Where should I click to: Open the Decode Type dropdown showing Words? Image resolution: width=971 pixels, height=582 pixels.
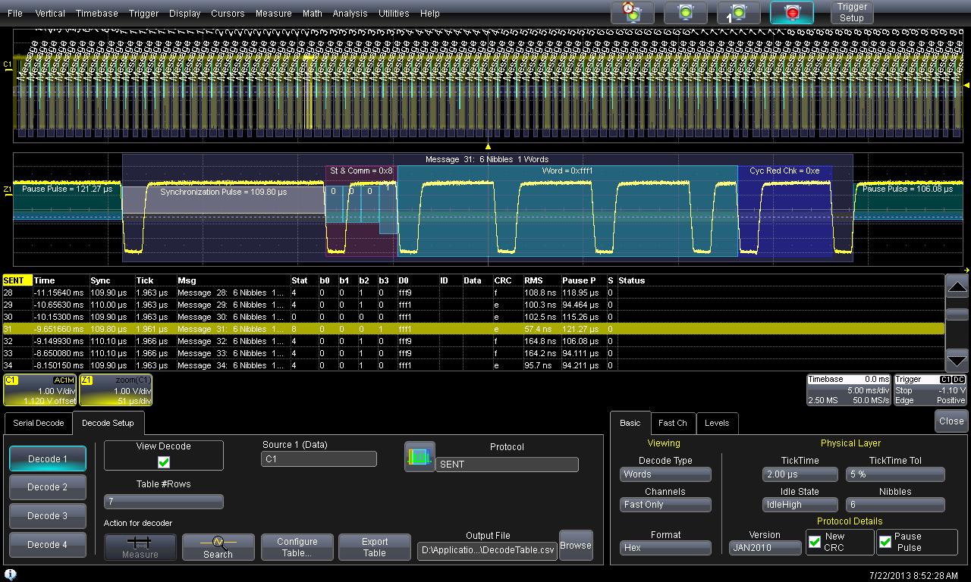pyautogui.click(x=665, y=474)
